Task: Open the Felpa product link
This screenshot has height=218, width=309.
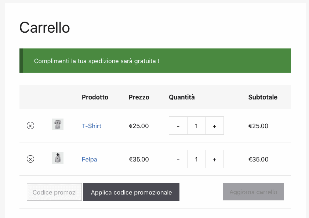Action: (89, 159)
